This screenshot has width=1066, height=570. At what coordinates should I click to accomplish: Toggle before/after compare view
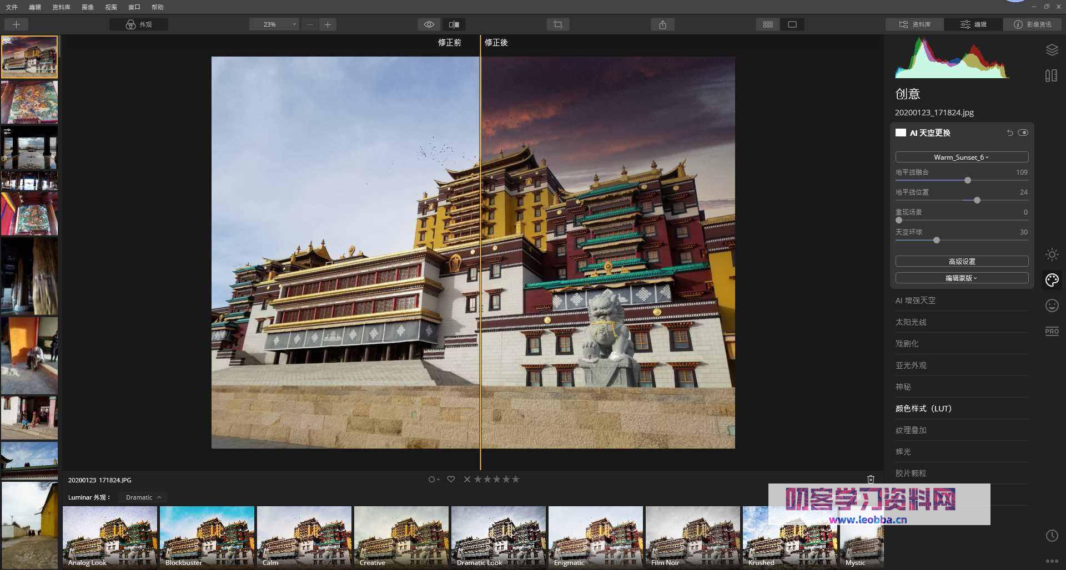click(454, 24)
